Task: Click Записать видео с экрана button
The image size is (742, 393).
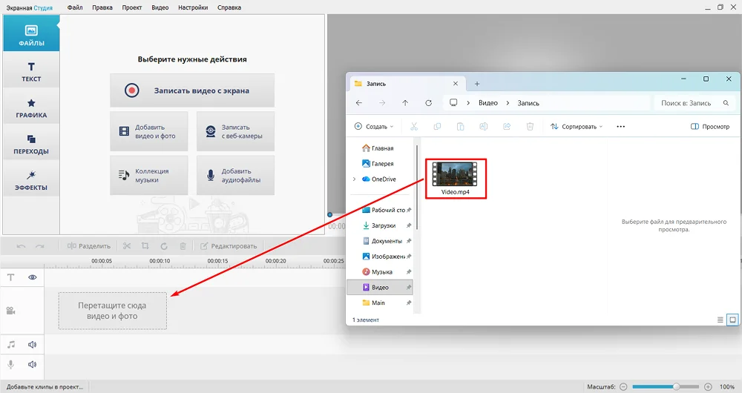Action: 192,90
